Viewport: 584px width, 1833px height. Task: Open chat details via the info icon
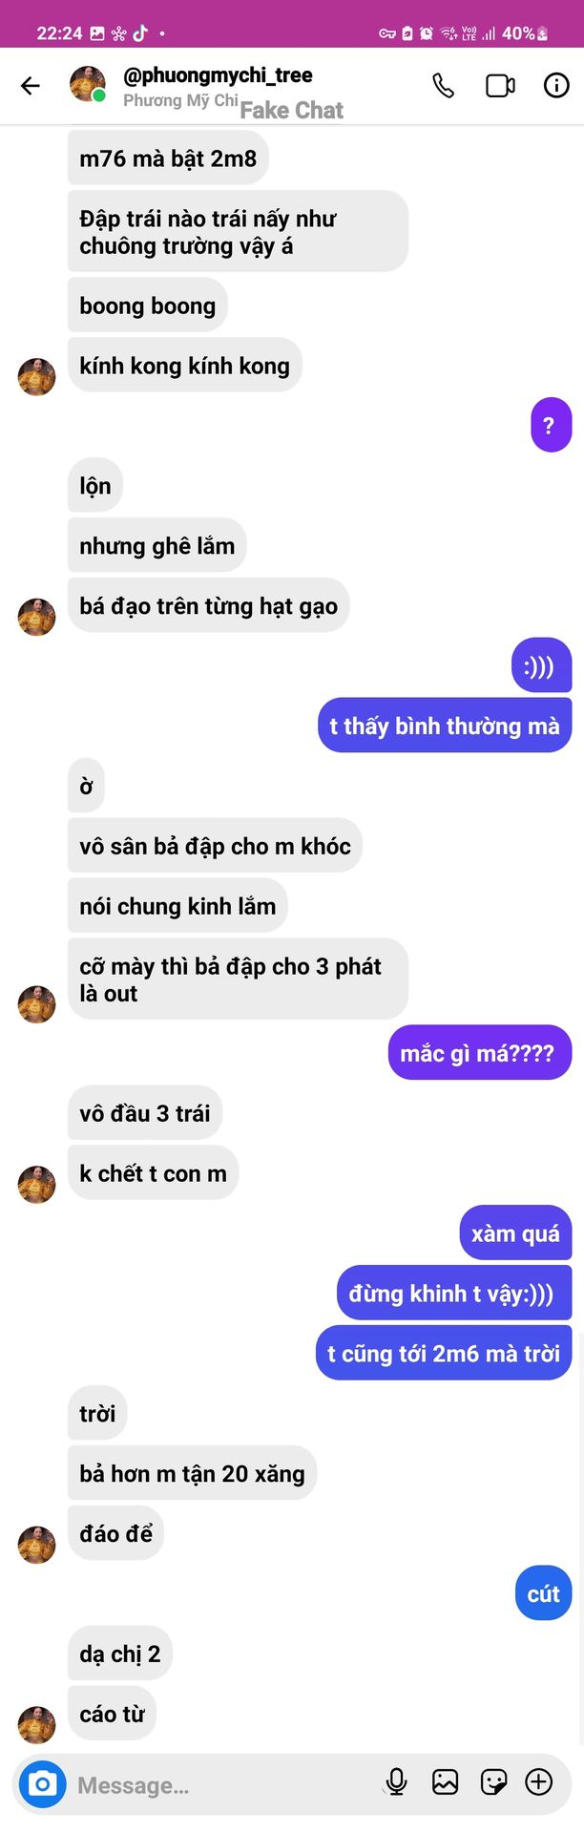(x=556, y=86)
